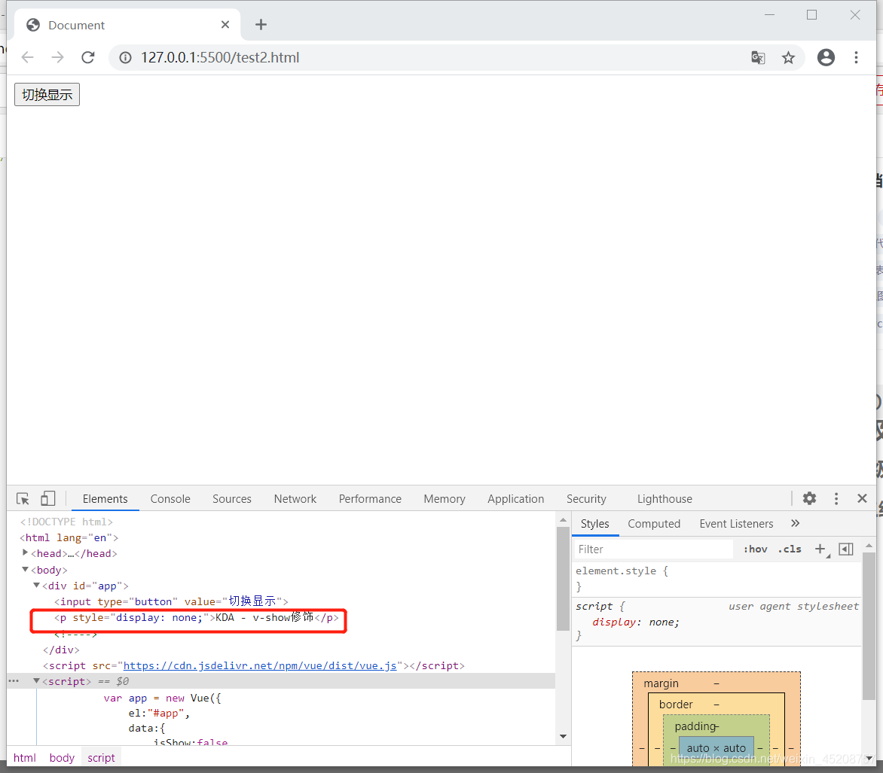The height and width of the screenshot is (773, 883).
Task: Toggle the .cls class editor
Action: coord(790,549)
